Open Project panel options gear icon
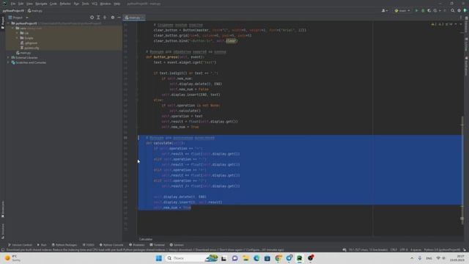 113,18
